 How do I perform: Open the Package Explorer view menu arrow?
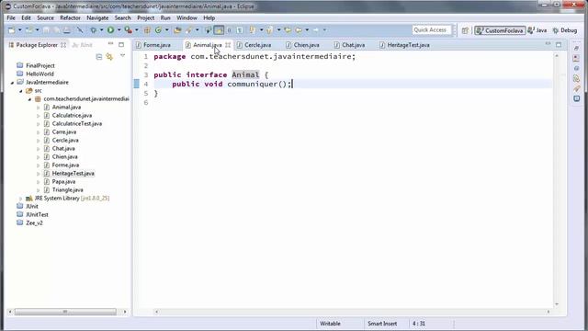pos(122,56)
